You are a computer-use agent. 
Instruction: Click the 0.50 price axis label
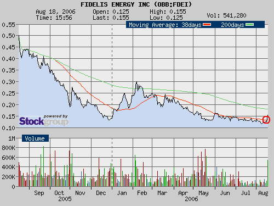8,36
